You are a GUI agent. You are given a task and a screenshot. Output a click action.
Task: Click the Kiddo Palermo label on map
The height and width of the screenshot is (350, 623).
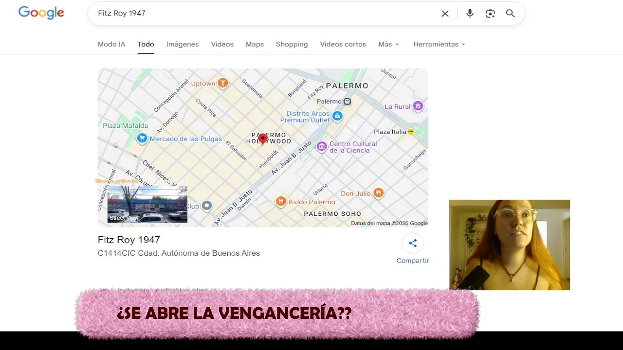(x=312, y=202)
